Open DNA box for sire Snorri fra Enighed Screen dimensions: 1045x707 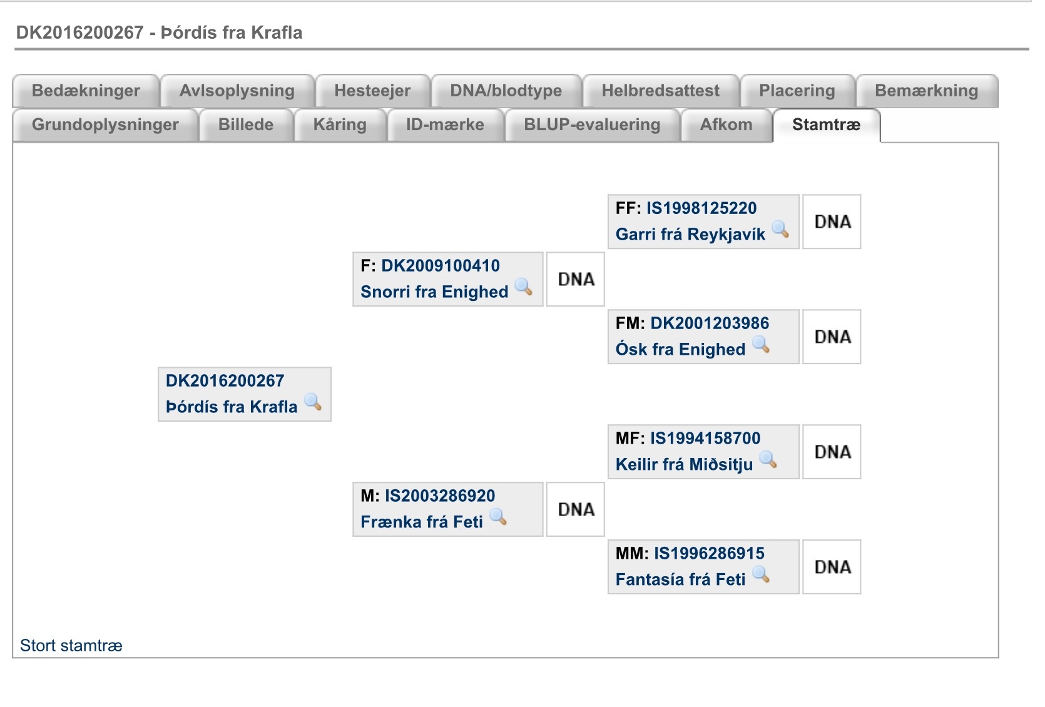click(576, 279)
